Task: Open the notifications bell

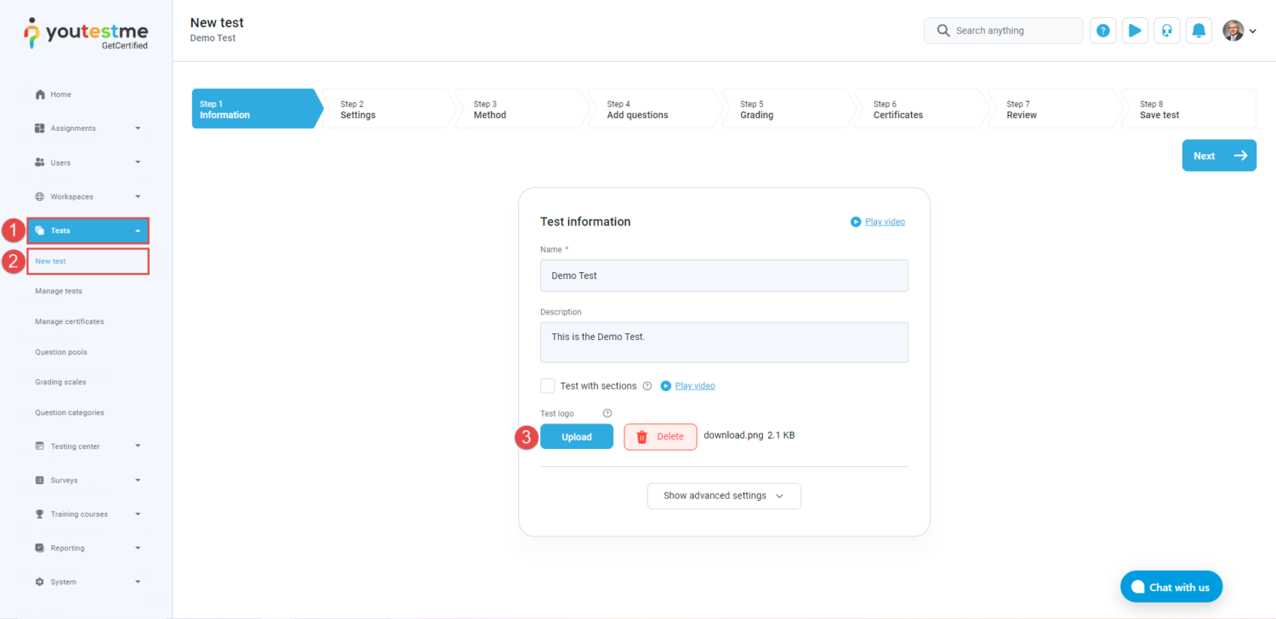Action: pos(1199,31)
